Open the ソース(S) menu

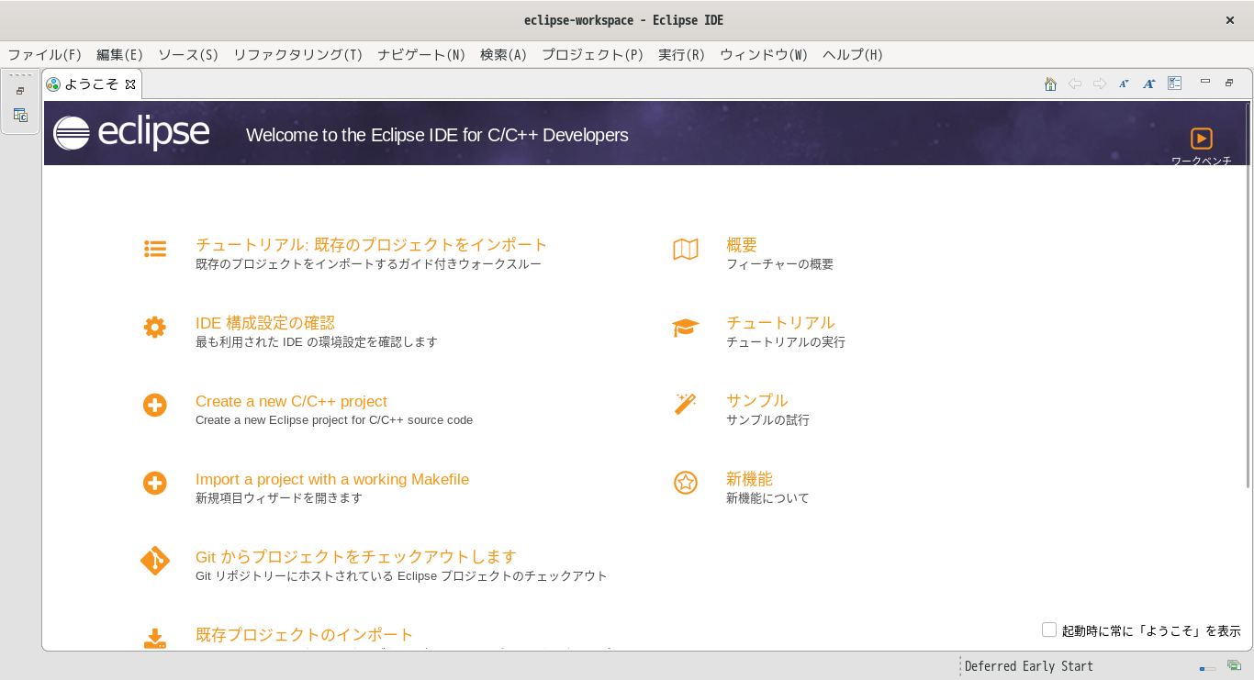tap(188, 55)
